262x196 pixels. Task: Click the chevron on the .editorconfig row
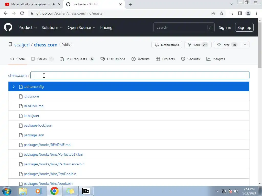[14, 87]
